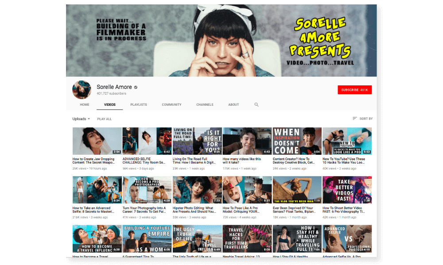
Task: Open 'How many videos like this' thumbnail
Action: coord(247,141)
